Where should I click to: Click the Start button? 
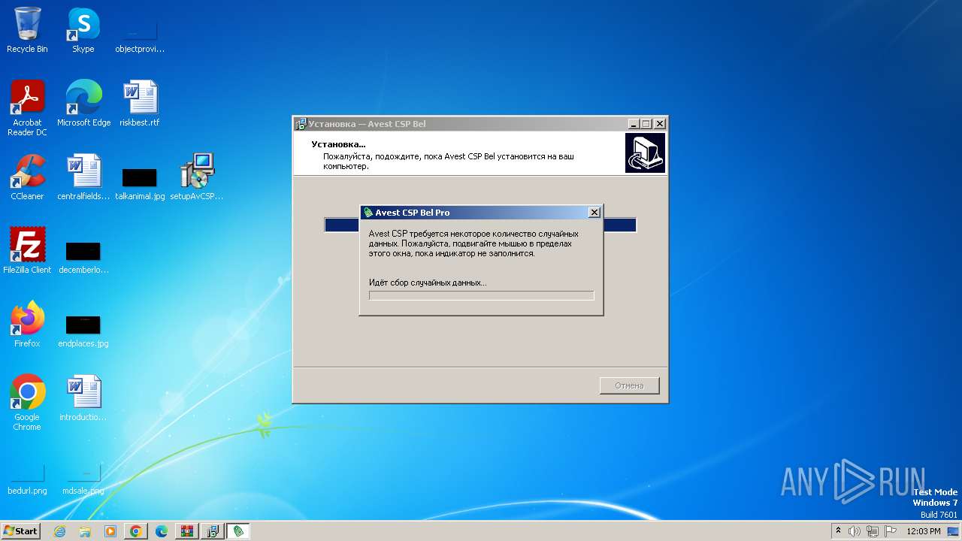click(x=20, y=530)
